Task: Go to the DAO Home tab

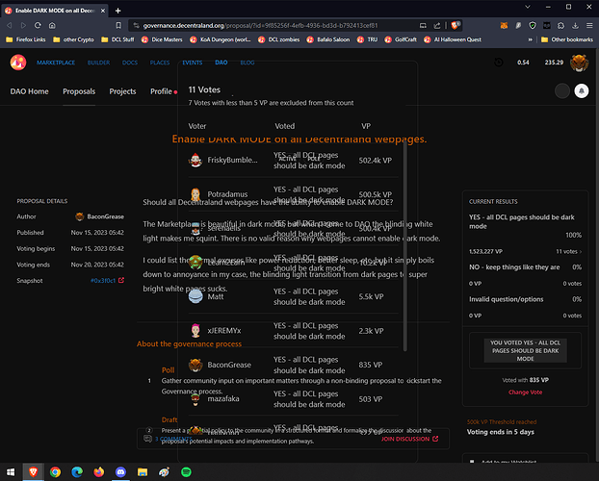Action: [30, 91]
